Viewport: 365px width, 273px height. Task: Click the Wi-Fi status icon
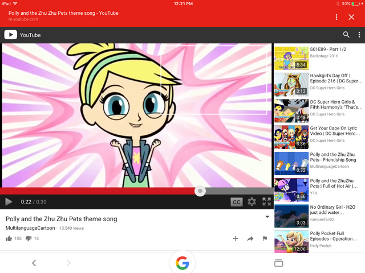15,3
